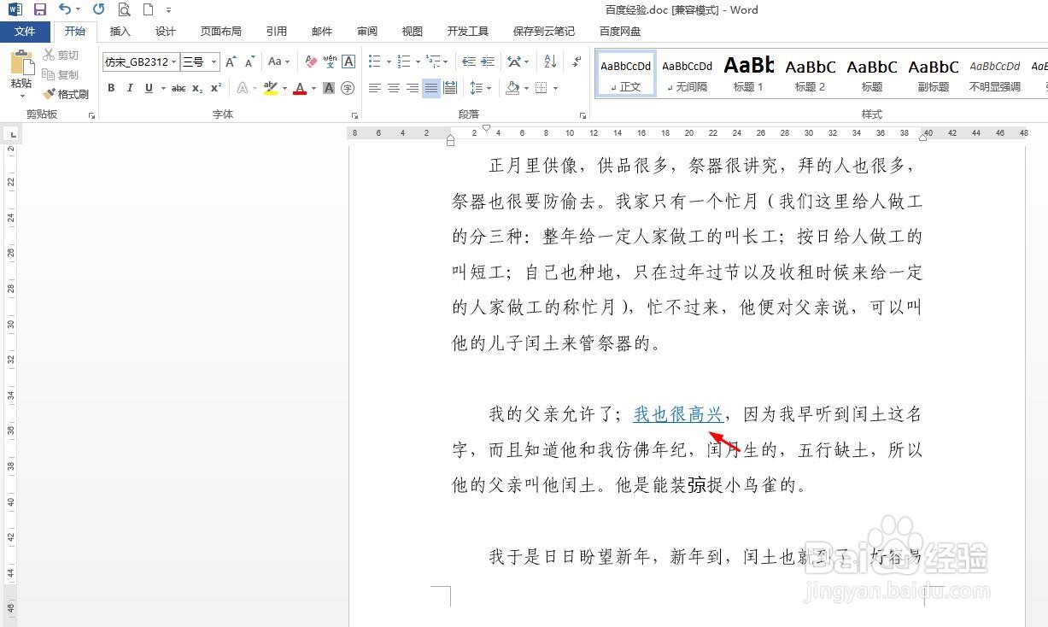Select the Format Painter tool
This screenshot has width=1048, height=627.
tap(66, 94)
